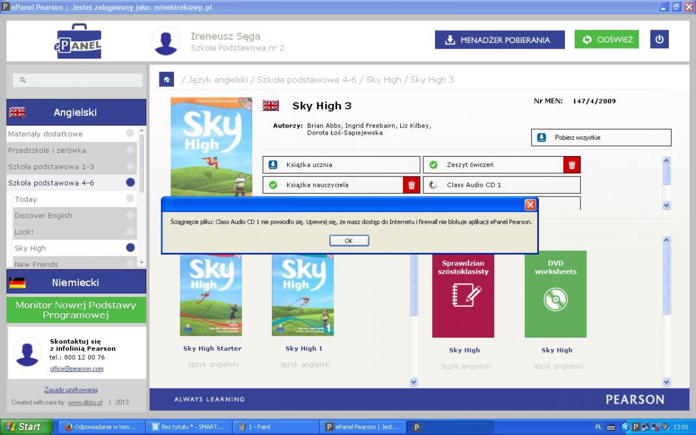Email office@pearson.com via the link
This screenshot has width=696, height=435.
coord(77,369)
